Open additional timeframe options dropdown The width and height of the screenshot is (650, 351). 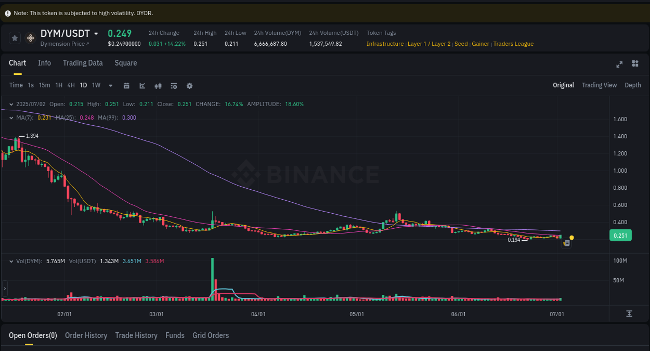(110, 85)
